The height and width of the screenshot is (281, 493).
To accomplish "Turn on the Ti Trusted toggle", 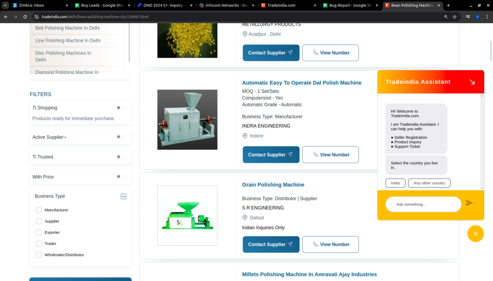I will click(120, 157).
